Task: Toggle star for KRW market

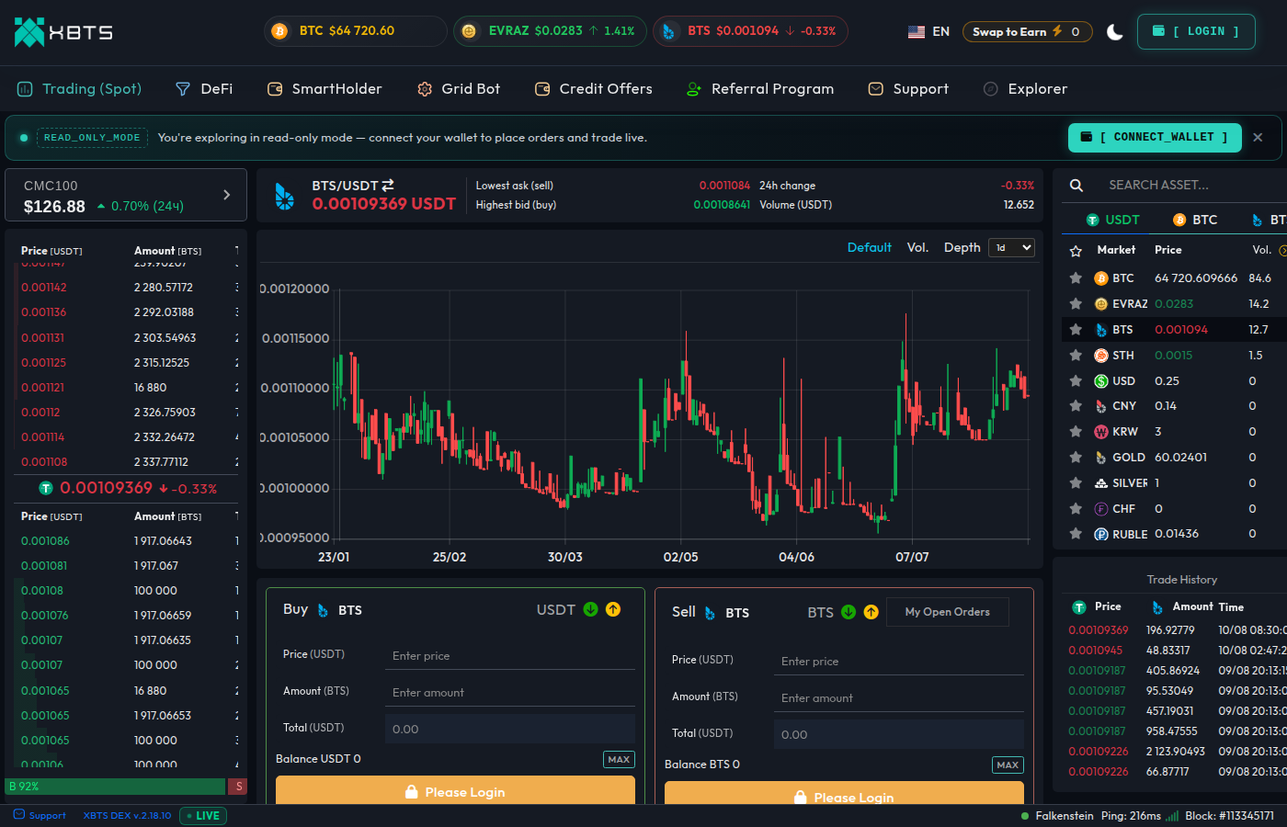Action: click(x=1076, y=431)
